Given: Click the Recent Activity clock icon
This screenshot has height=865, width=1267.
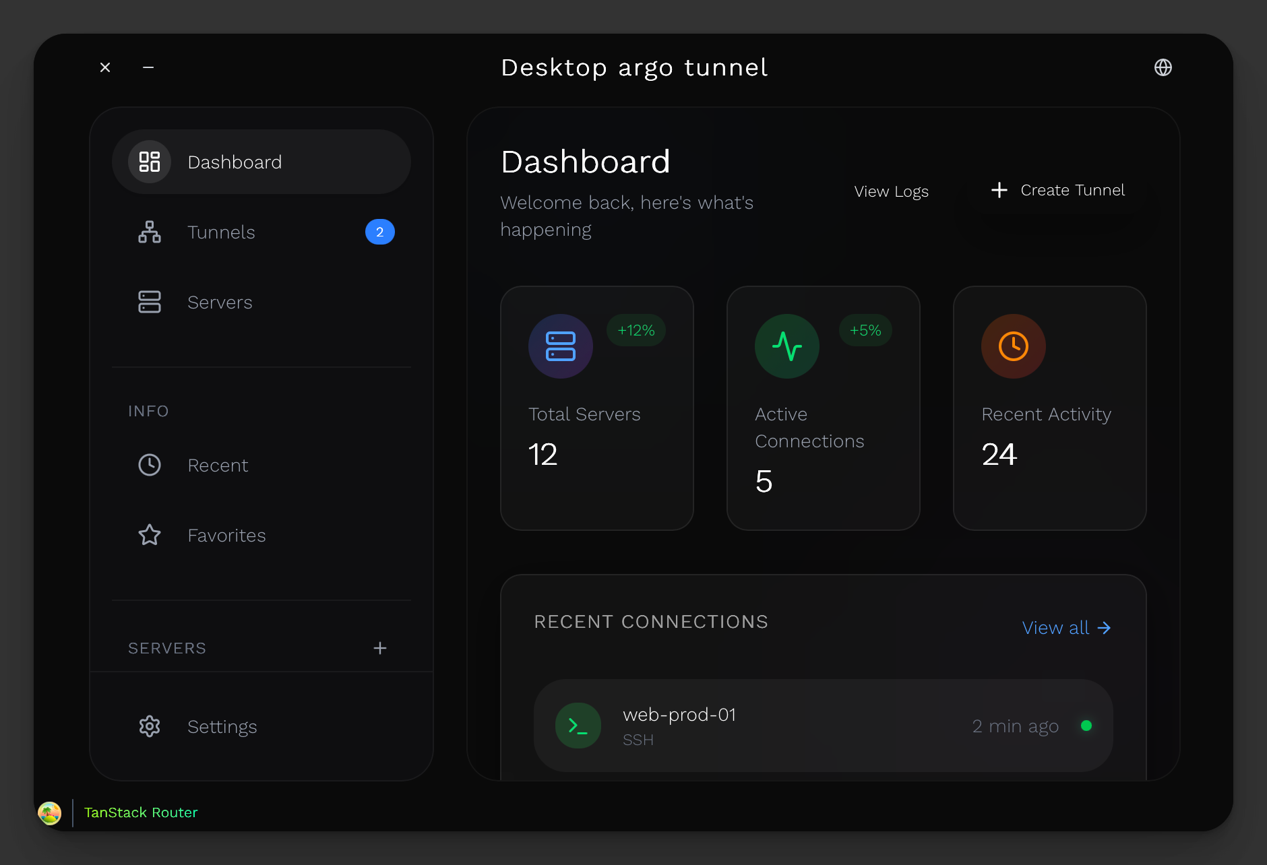Looking at the screenshot, I should coord(1013,346).
